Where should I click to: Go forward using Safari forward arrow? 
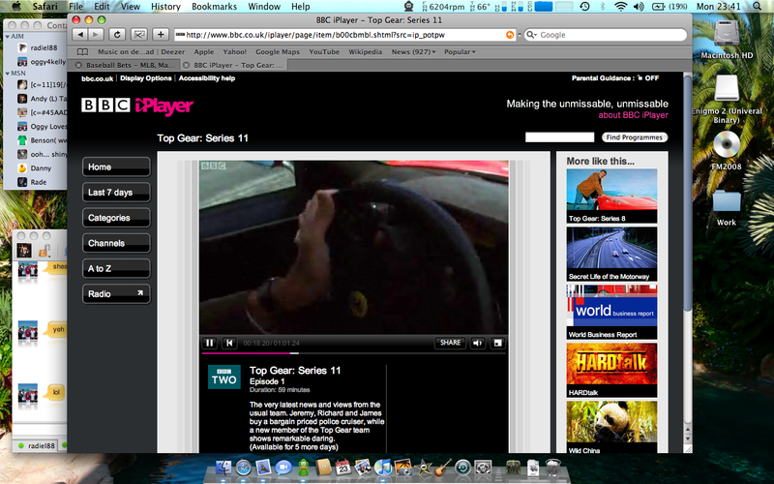tap(96, 35)
